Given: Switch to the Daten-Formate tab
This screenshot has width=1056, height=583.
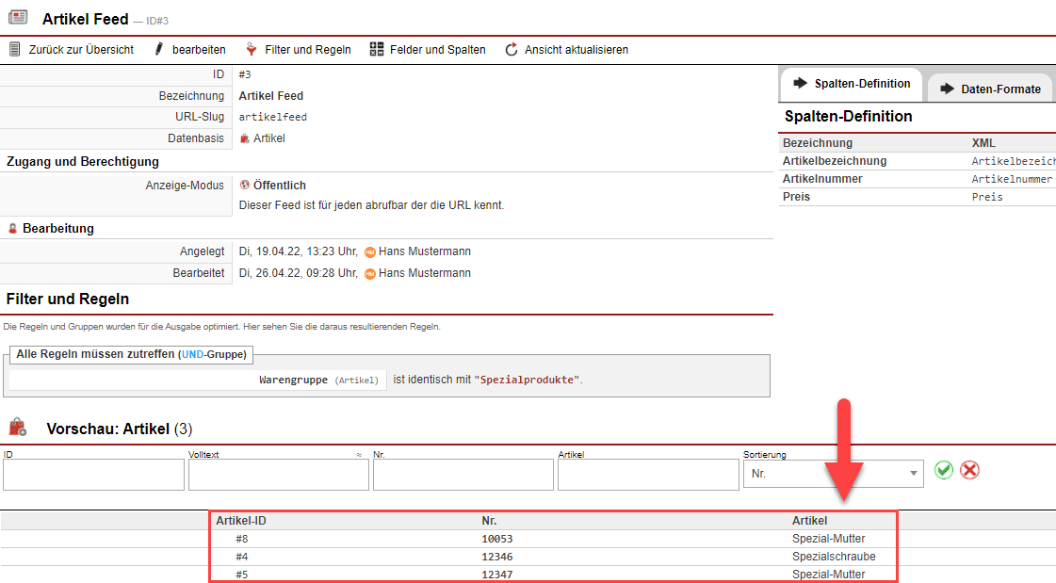Looking at the screenshot, I should (x=990, y=89).
